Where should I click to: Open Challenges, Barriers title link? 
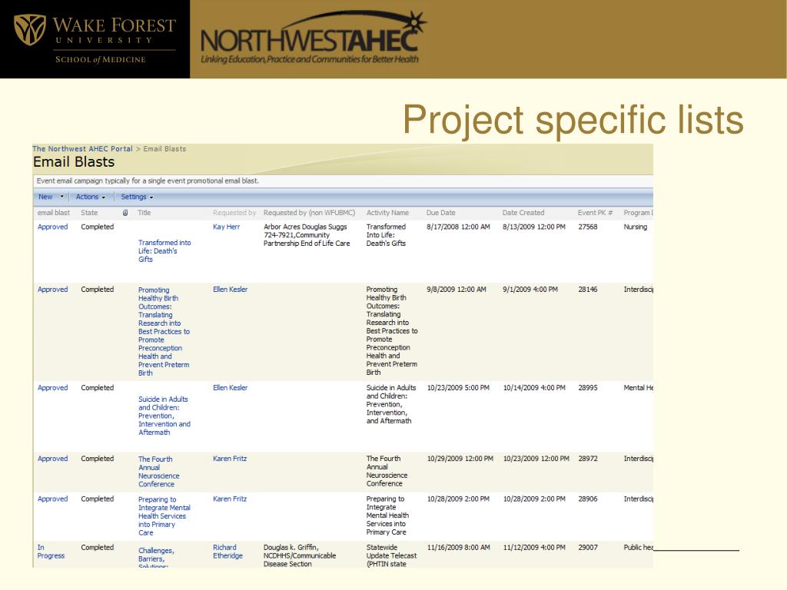[x=156, y=558]
